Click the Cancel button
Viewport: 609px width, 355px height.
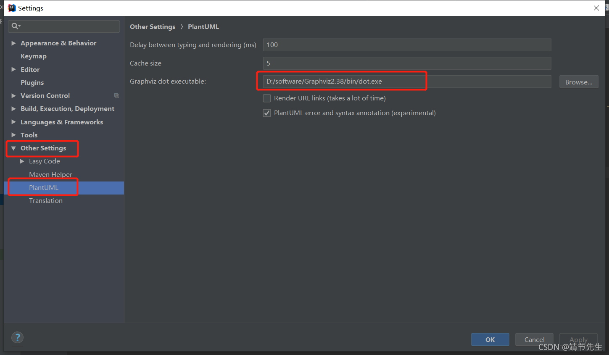coord(534,339)
